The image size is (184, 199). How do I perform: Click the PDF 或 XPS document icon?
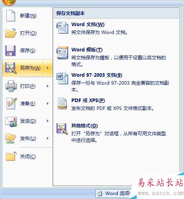[62, 104]
